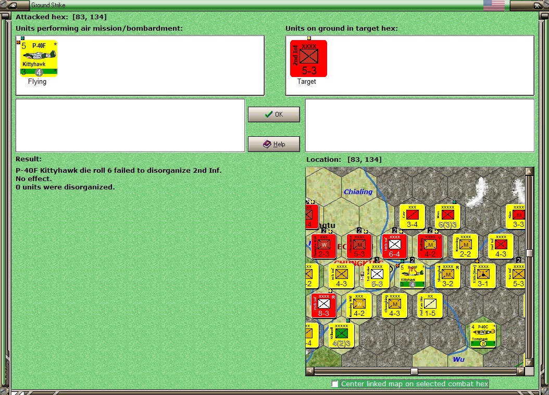Click the map's scroll left arrow
Image resolution: width=549 pixels, height=395 pixels.
click(310, 371)
